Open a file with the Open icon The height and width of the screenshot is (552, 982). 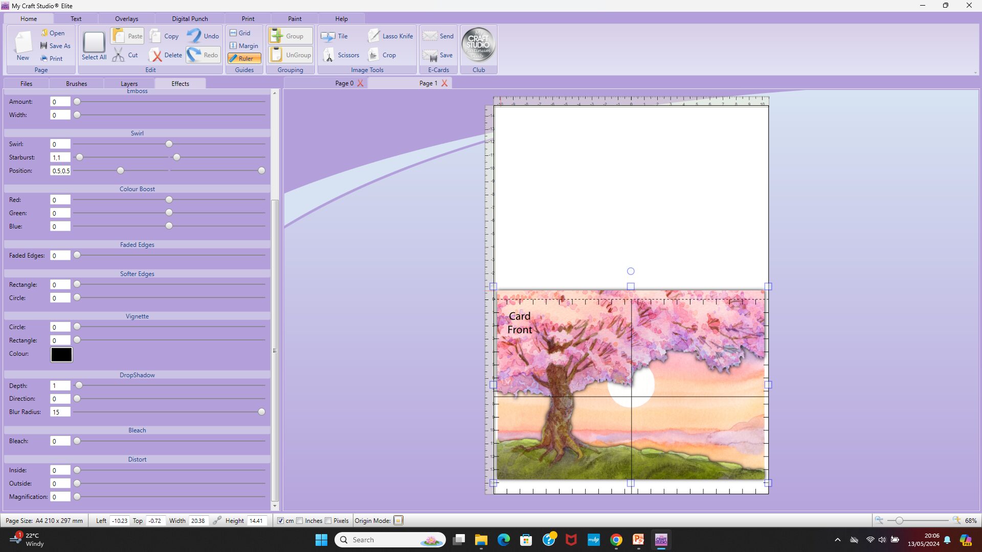[x=44, y=33]
